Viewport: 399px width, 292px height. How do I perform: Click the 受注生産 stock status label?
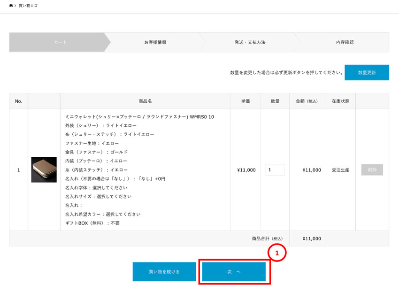point(340,169)
